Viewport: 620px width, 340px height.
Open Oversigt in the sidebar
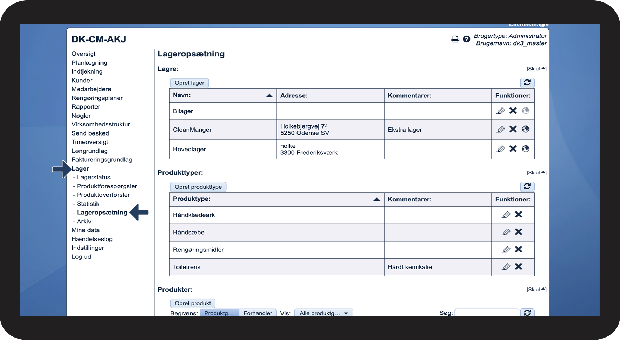tap(84, 54)
